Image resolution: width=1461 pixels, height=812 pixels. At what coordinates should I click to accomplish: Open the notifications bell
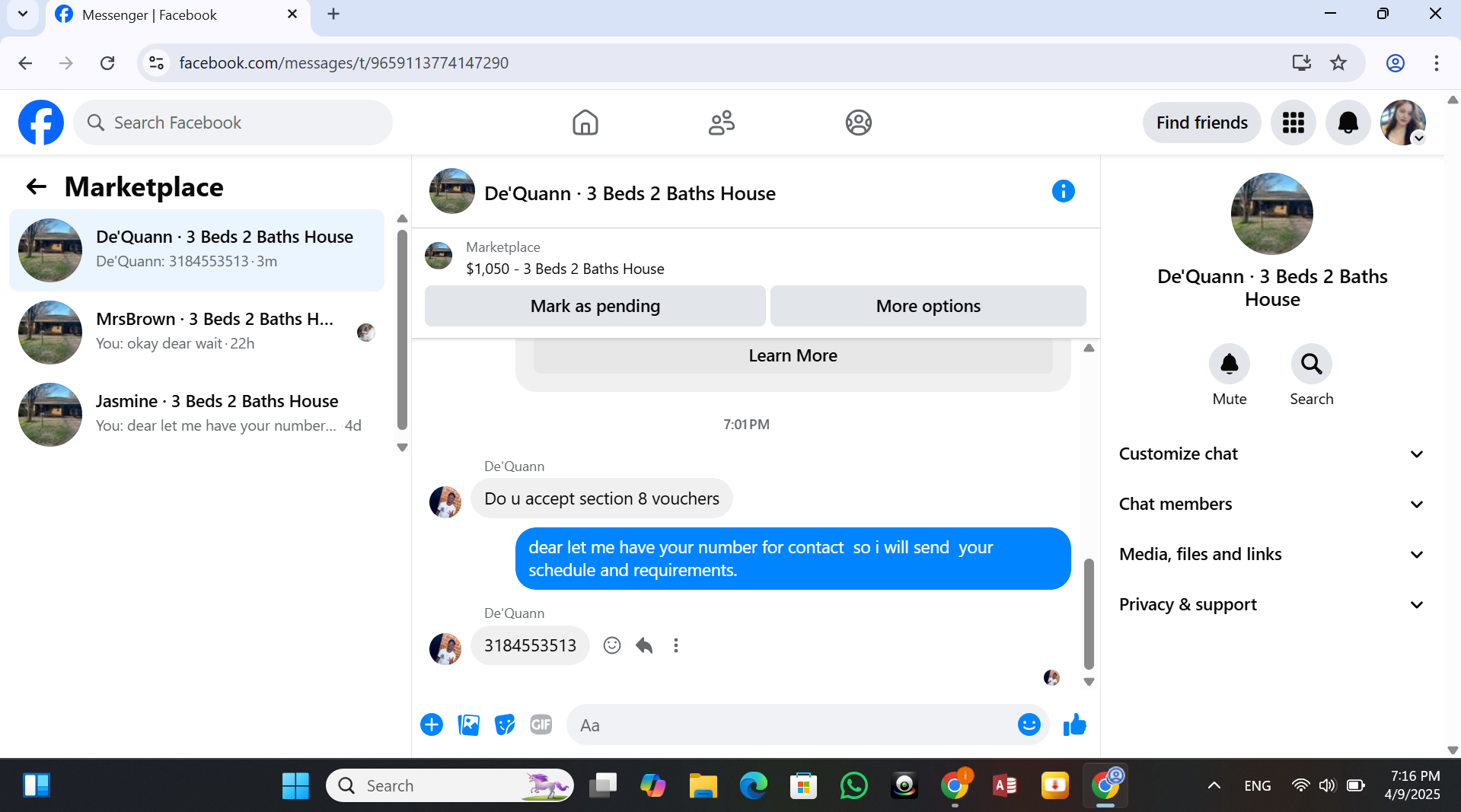click(x=1348, y=123)
